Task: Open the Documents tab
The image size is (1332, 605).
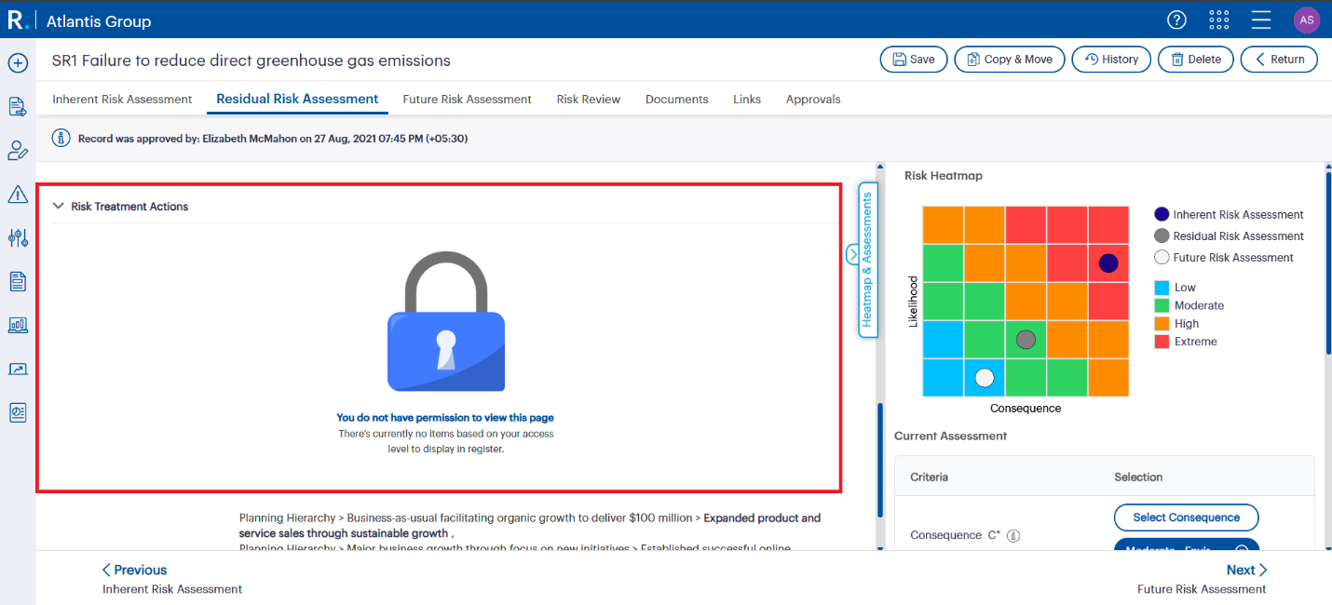Action: (x=676, y=99)
